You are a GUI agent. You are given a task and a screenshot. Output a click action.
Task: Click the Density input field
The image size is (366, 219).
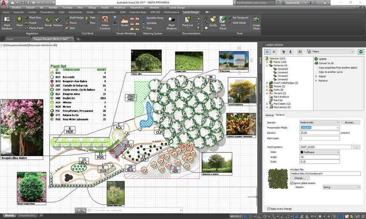coord(319,133)
